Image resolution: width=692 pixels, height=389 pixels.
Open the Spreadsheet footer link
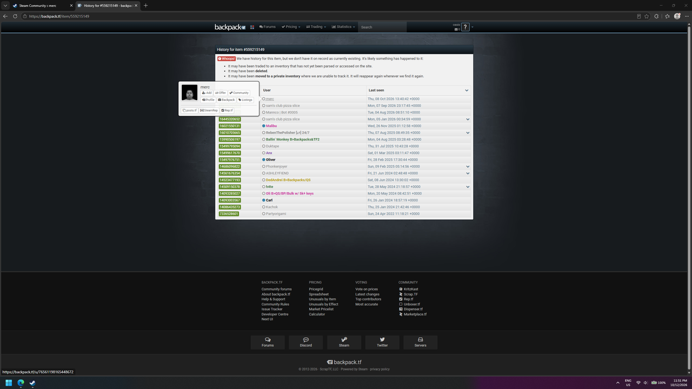[319, 294]
